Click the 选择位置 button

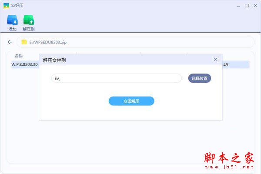pyautogui.click(x=200, y=78)
